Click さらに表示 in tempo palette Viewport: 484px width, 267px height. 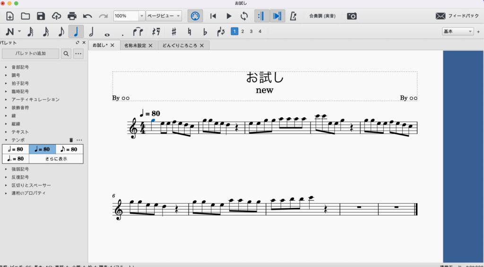point(56,159)
